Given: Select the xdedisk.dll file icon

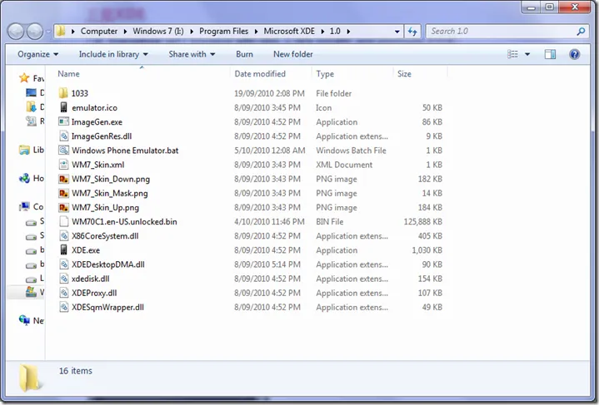Looking at the screenshot, I should click(63, 279).
